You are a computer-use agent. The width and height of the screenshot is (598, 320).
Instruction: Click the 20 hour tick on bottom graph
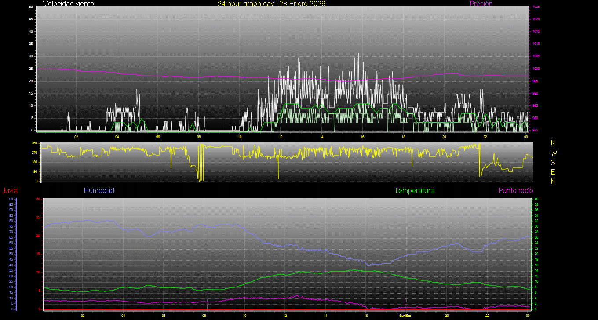click(447, 316)
